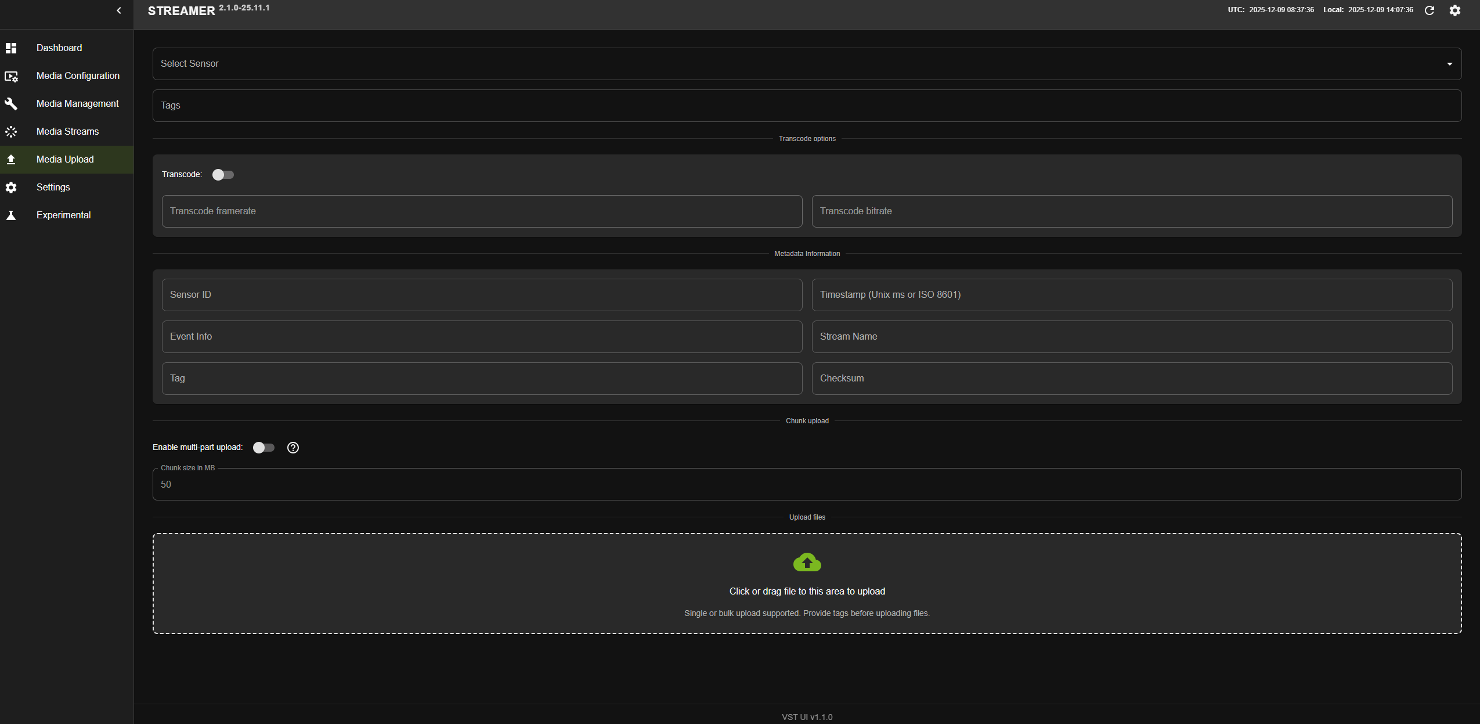
Task: Click the Media Upload arrow icon
Action: point(12,159)
